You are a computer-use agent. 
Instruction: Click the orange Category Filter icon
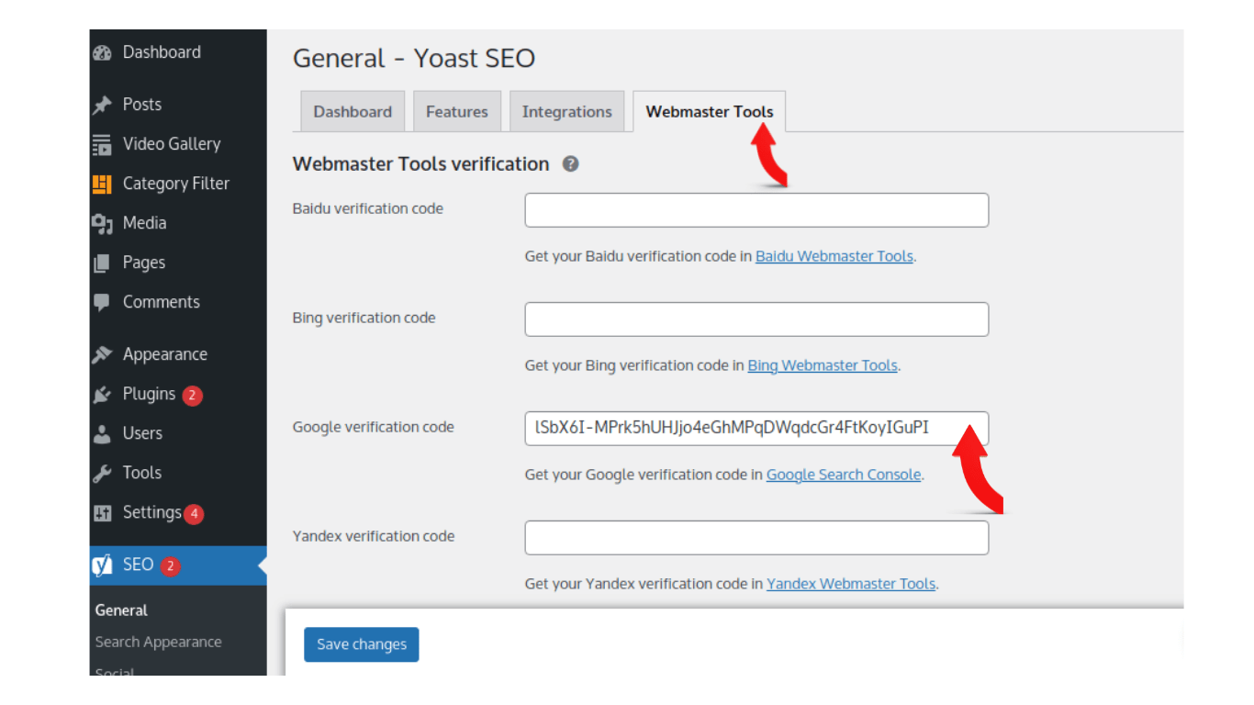102,185
